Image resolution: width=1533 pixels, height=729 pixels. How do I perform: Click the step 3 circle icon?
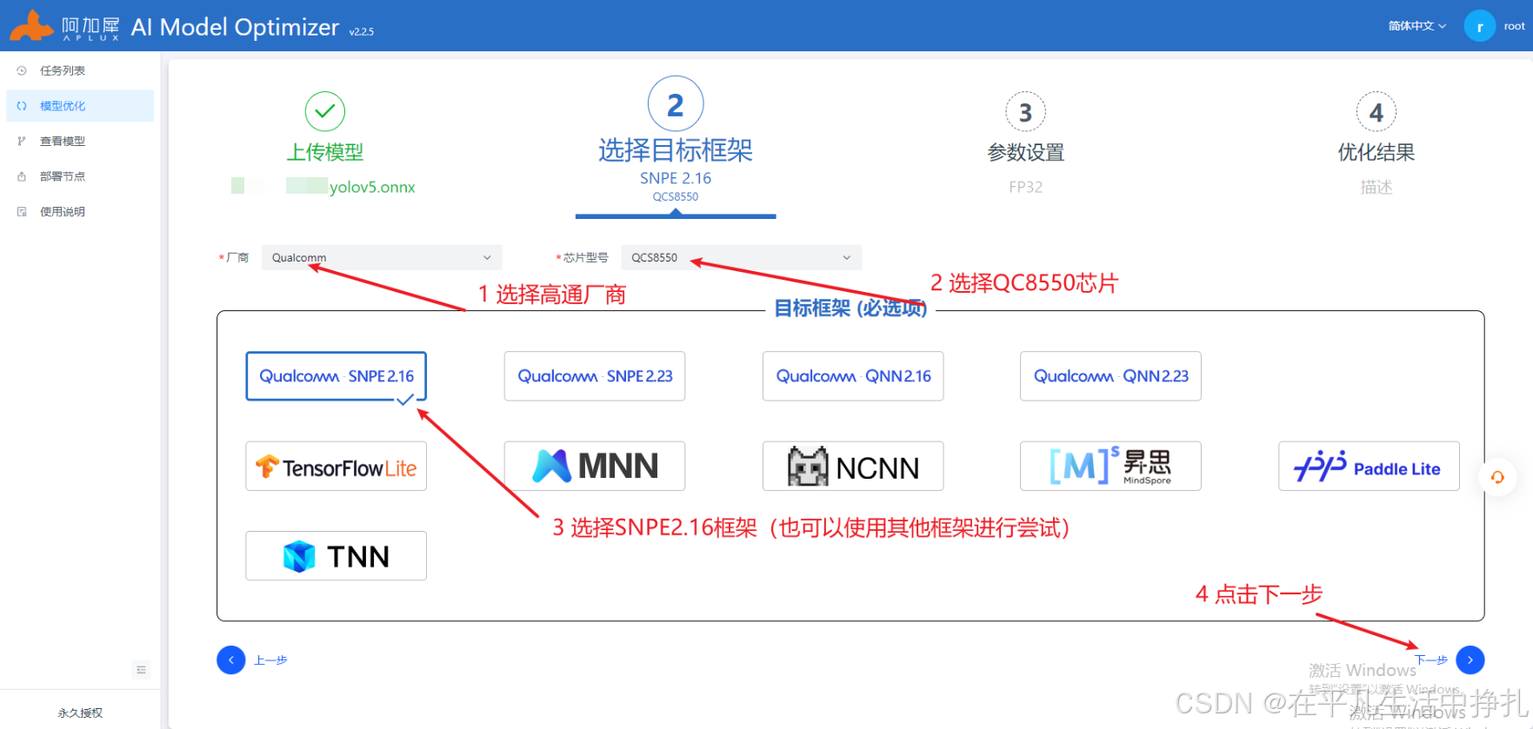(x=1026, y=111)
